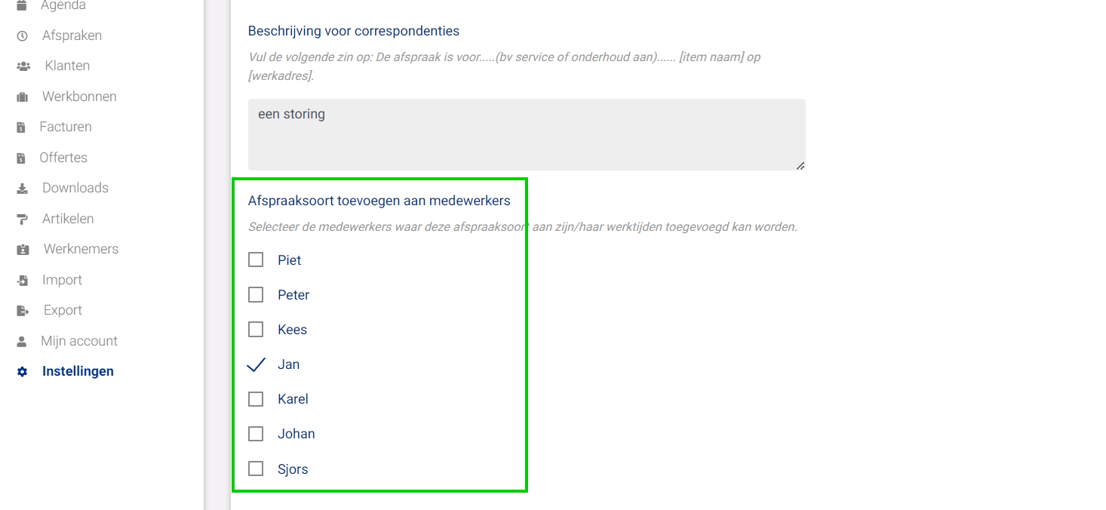The image size is (1106, 510).
Task: Click the text area resize handle
Action: (800, 165)
